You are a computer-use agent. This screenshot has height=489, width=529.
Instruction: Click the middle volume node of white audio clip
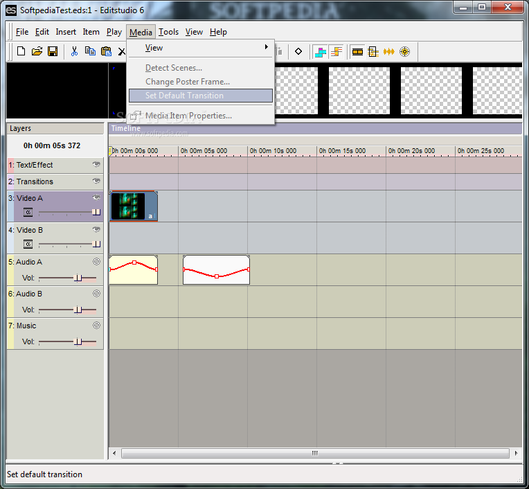point(217,276)
